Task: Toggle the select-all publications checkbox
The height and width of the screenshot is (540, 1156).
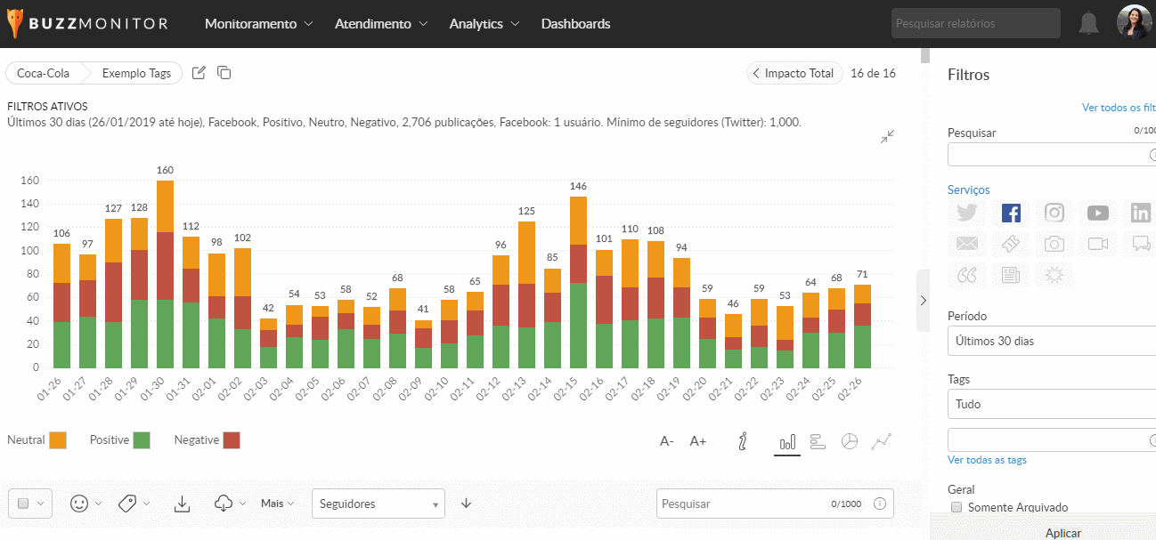Action: [x=24, y=504]
